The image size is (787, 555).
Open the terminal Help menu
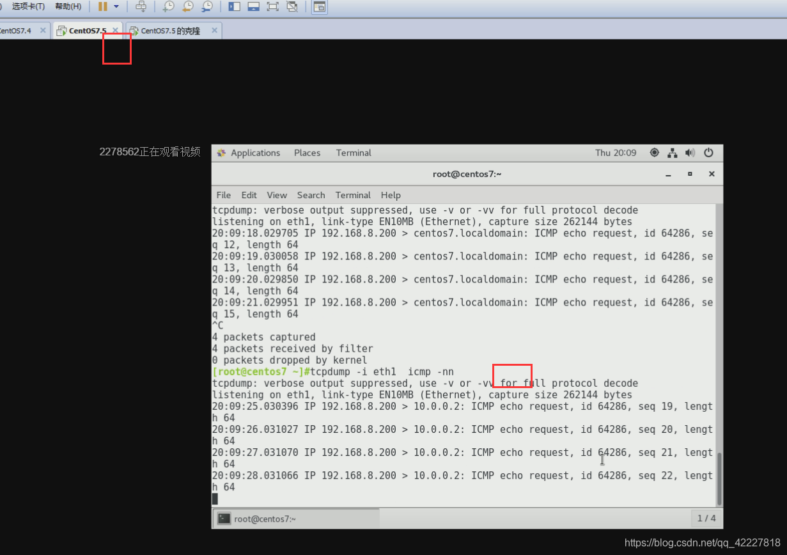(391, 195)
